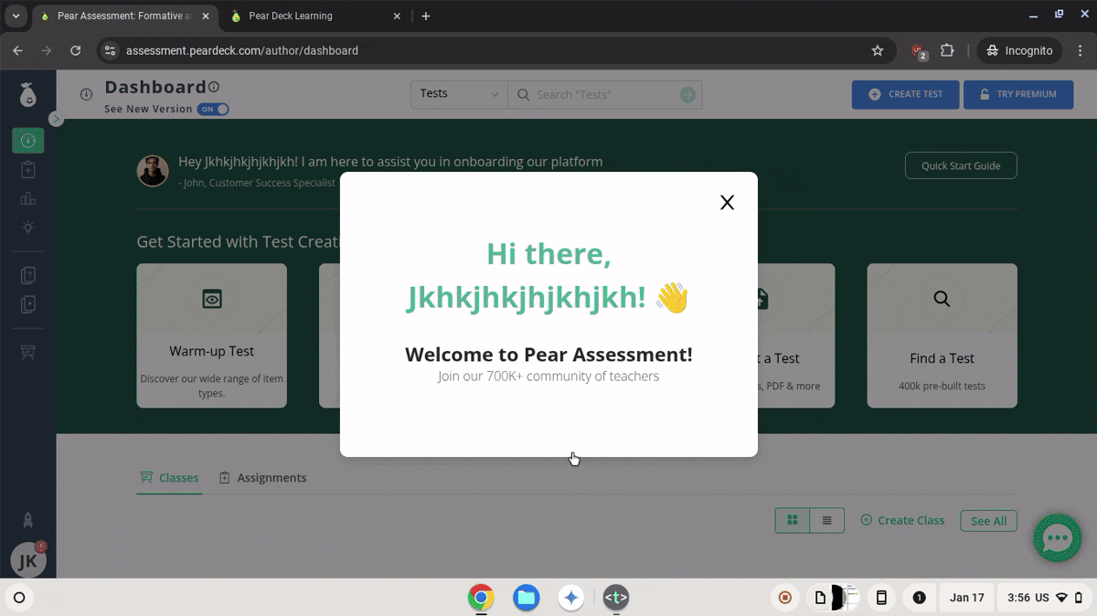Viewport: 1097px width, 616px height.
Task: Open the Test library icon in sidebar
Action: coord(27,275)
